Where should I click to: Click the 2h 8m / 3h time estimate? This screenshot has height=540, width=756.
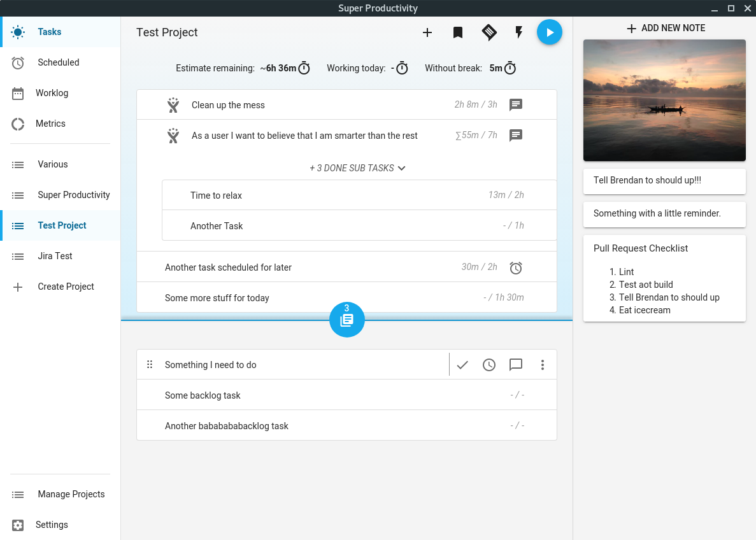(x=475, y=104)
